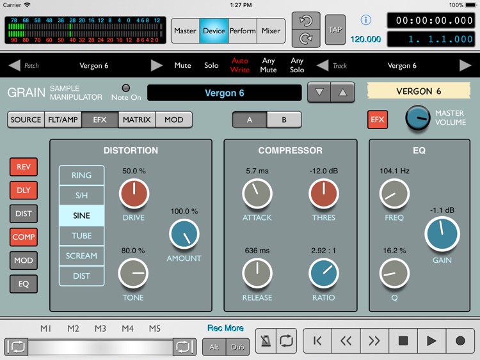Enable Auto Write automation
The height and width of the screenshot is (360, 480).
[240, 65]
